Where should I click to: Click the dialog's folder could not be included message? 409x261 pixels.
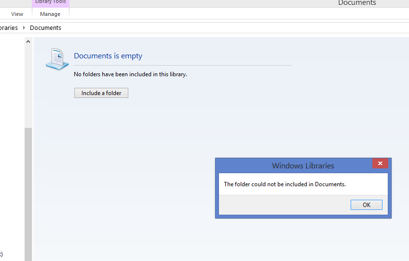285,184
